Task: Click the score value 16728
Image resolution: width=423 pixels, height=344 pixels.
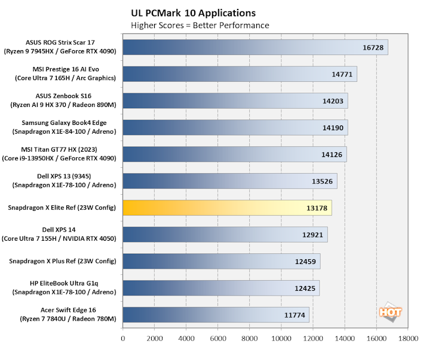Action: 373,48
